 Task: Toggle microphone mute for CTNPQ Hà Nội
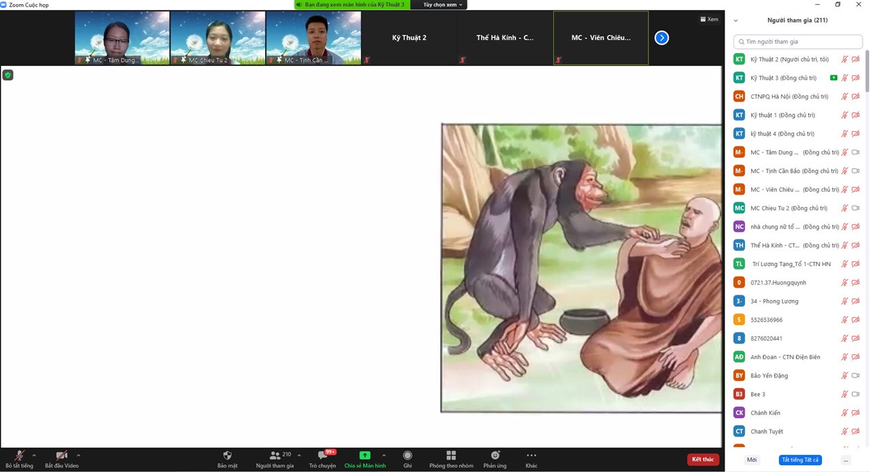click(845, 97)
